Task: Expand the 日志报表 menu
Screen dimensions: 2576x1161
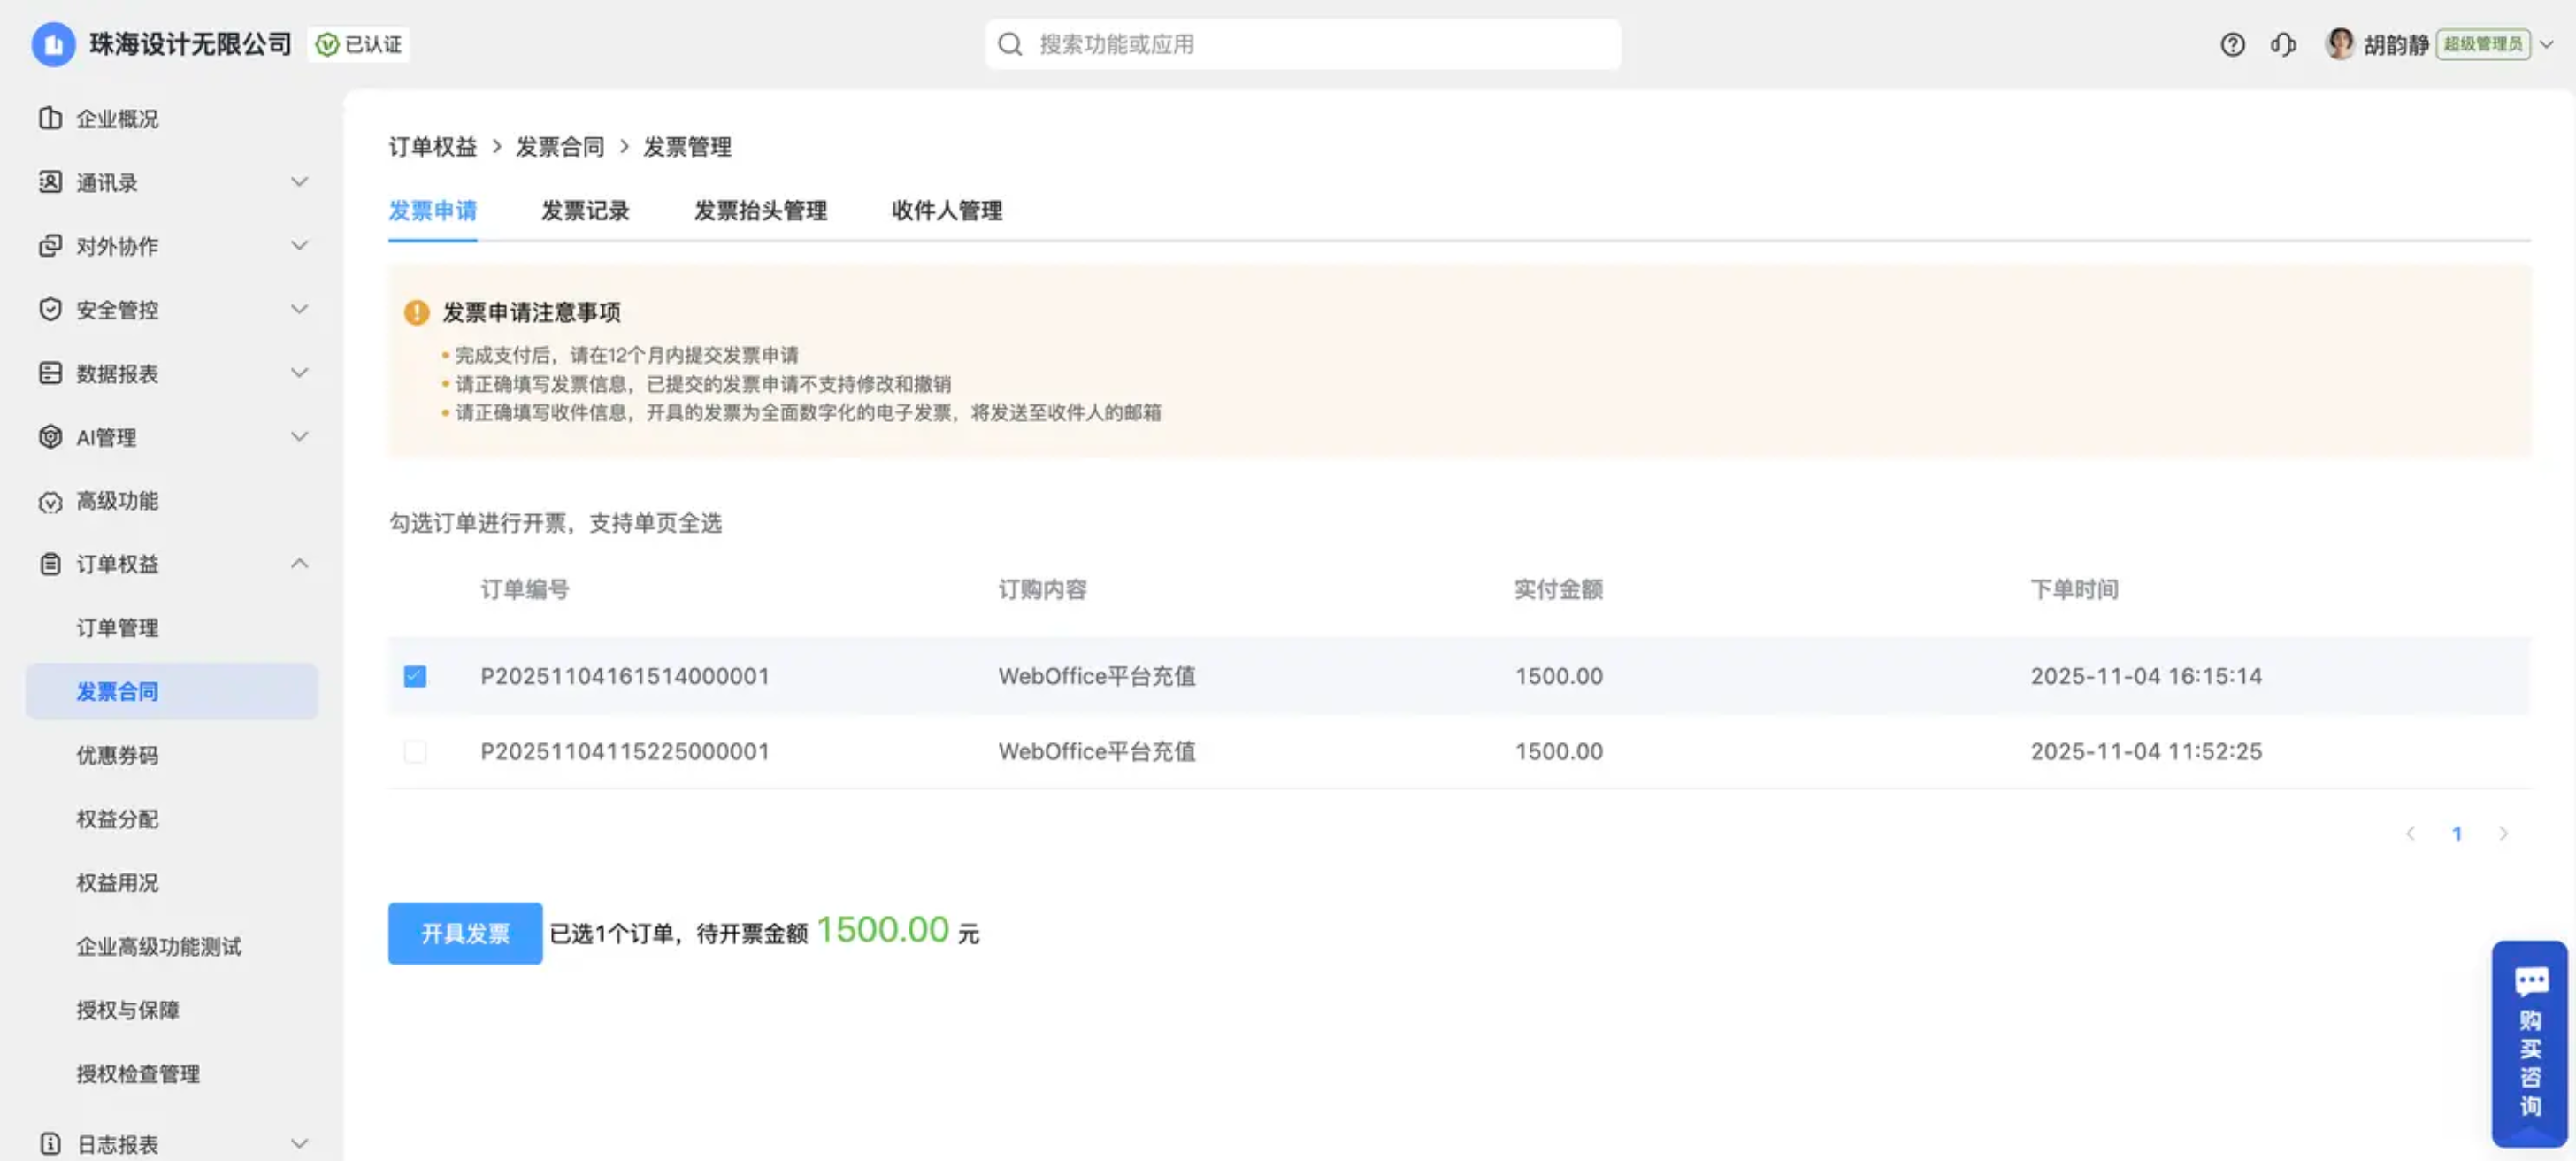Action: click(298, 1142)
